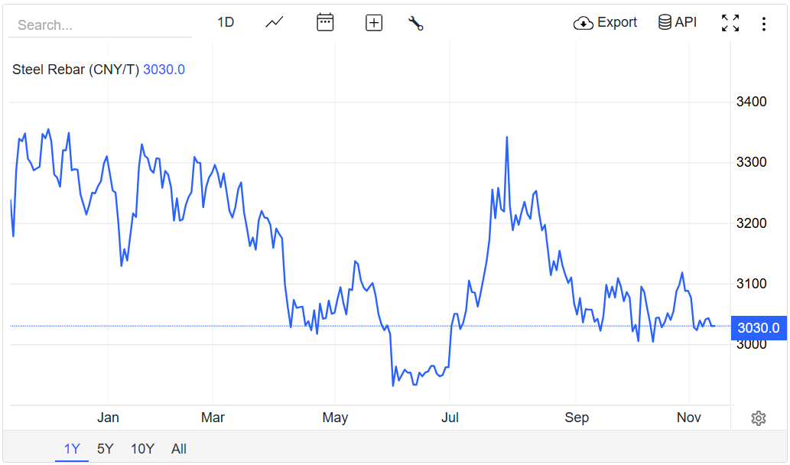Open the 1D interval dropdown

coord(226,22)
